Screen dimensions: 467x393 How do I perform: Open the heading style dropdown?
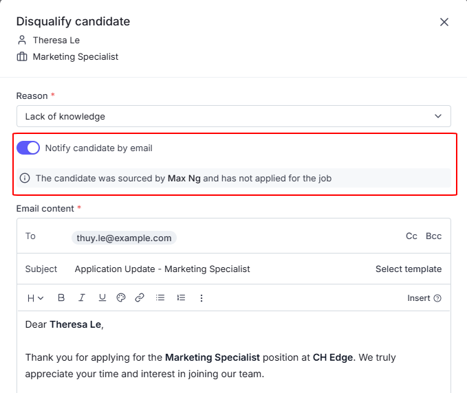(35, 298)
